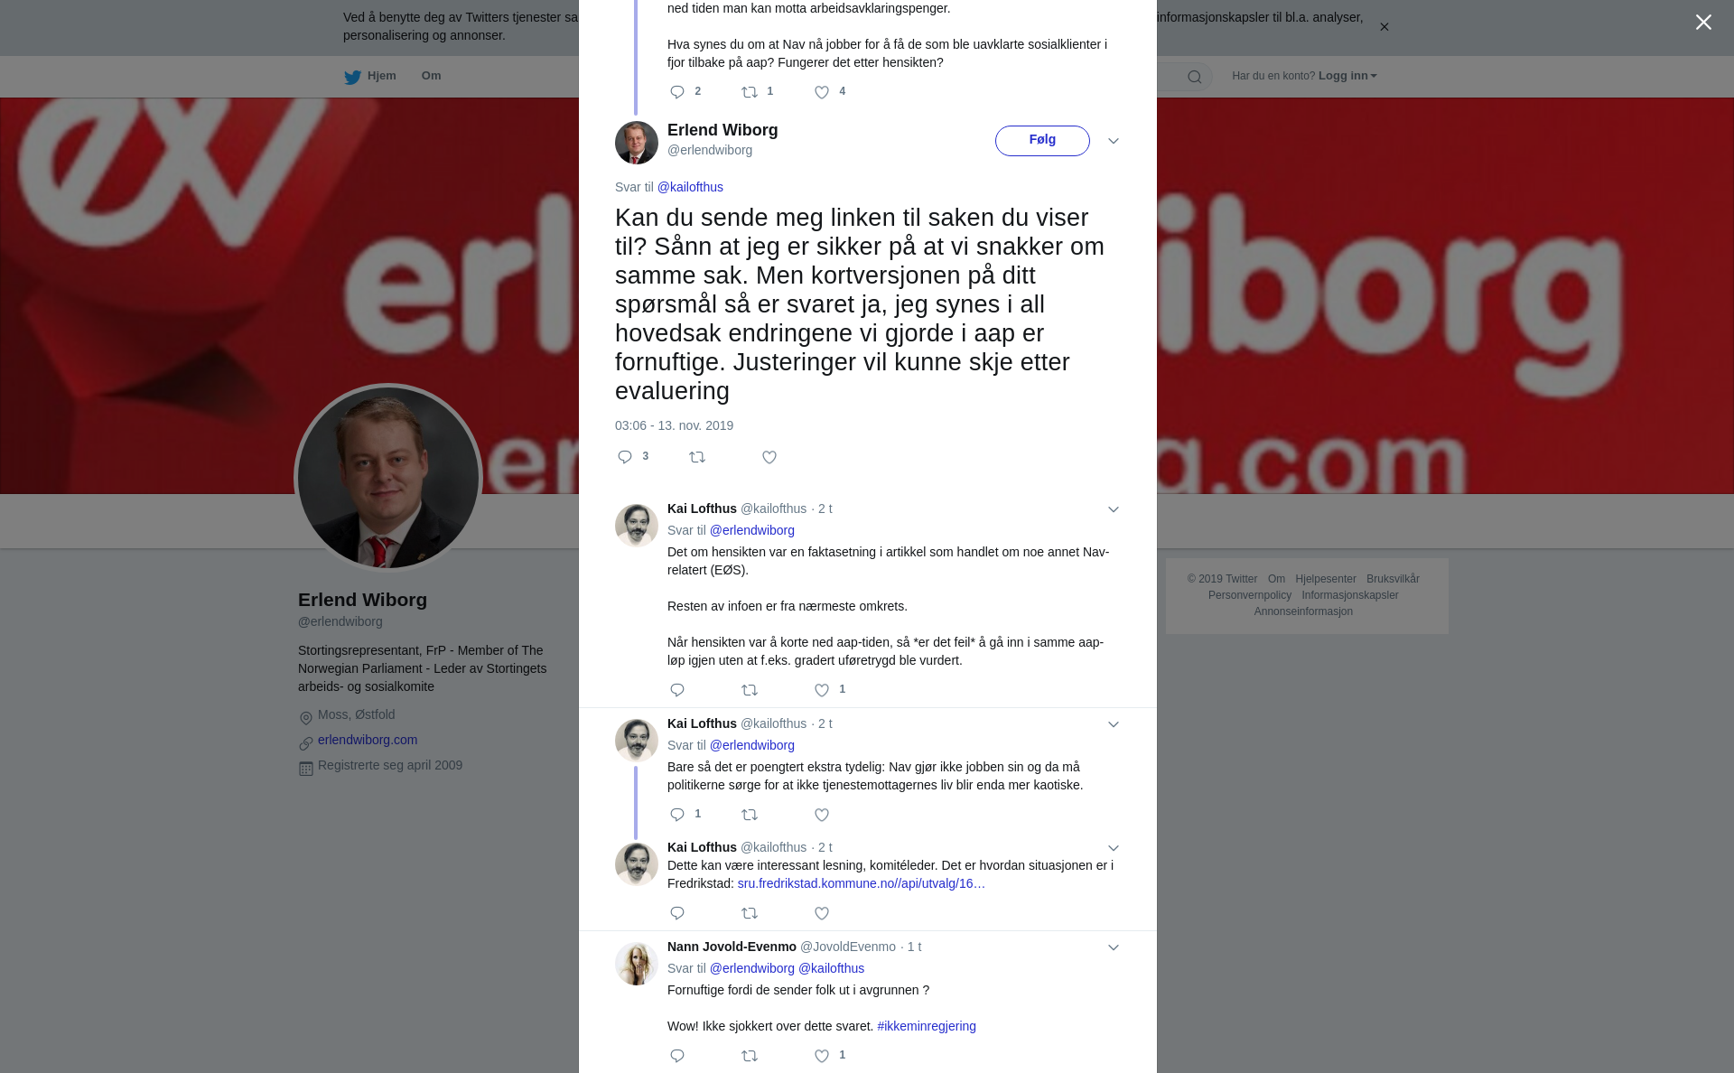Click the search magnifier icon
Screen dimensions: 1734x1073
[x=1194, y=77]
